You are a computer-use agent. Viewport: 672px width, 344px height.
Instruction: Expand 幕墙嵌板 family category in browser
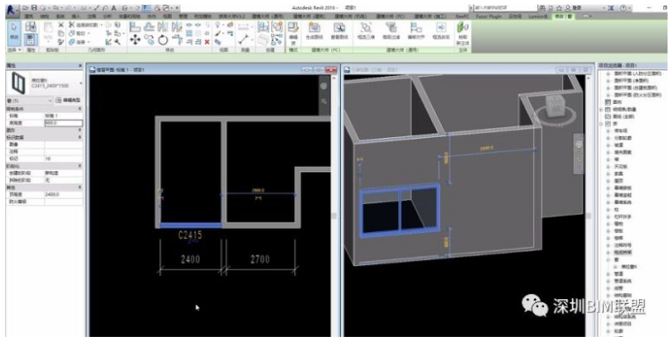point(609,188)
